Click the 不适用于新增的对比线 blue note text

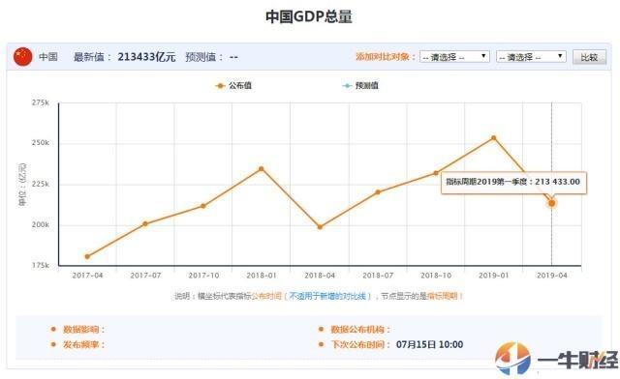pos(327,296)
